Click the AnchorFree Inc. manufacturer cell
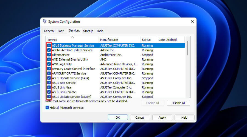 tap(111, 55)
